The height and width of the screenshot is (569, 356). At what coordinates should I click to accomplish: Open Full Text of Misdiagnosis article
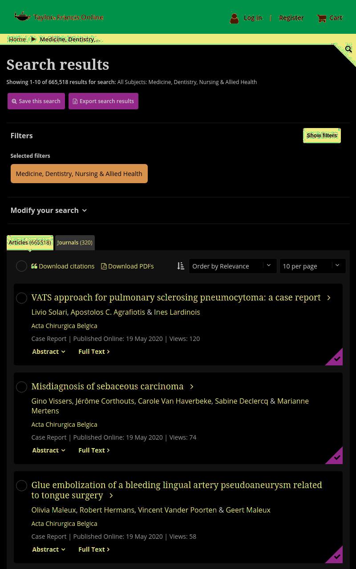(x=94, y=450)
